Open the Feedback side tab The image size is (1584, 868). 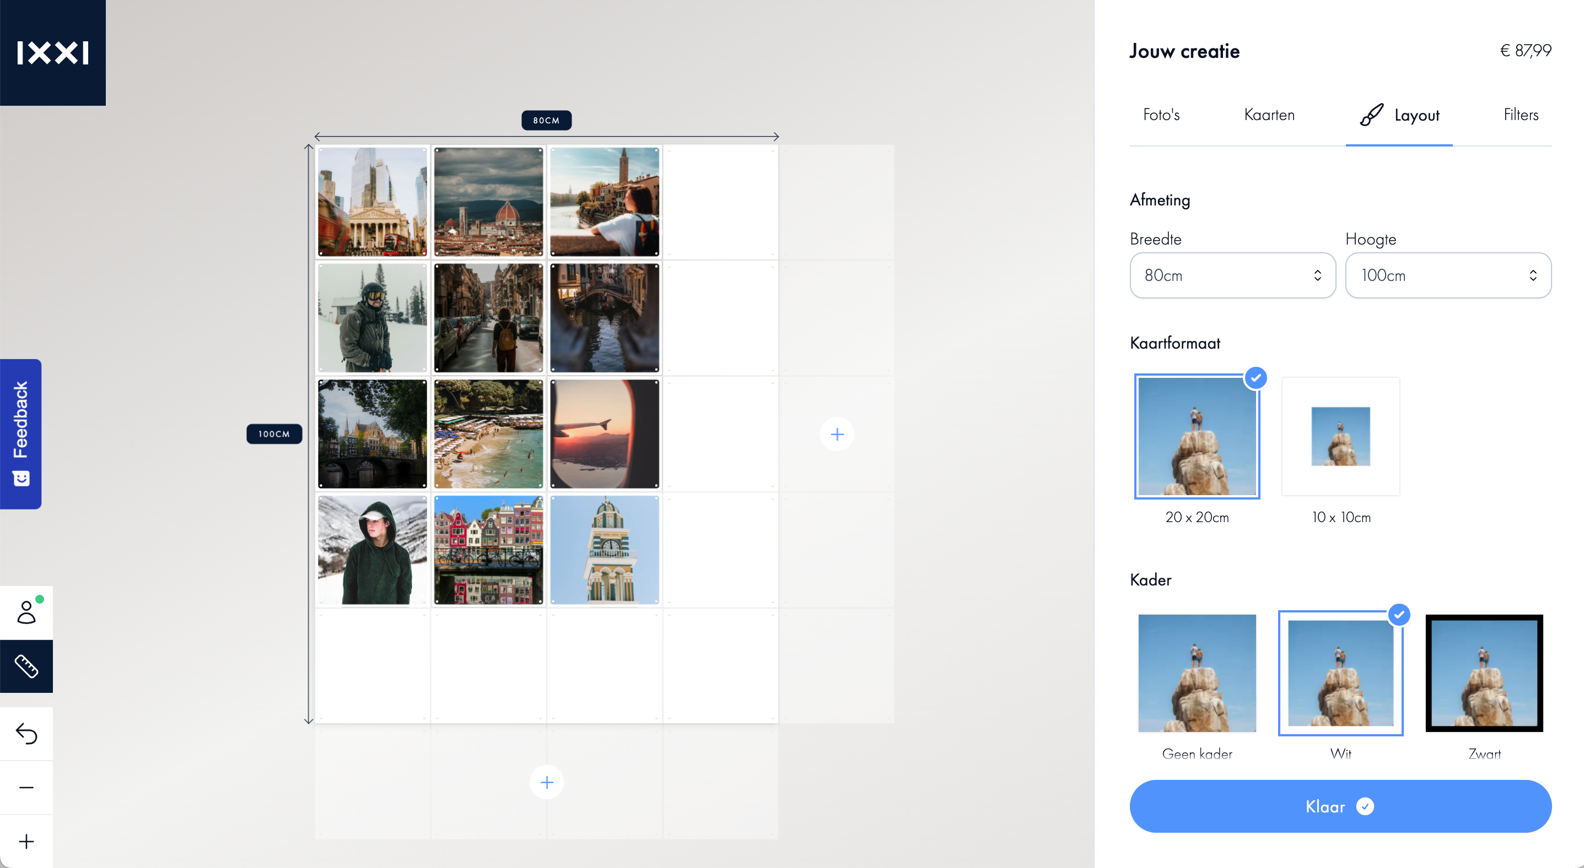(x=21, y=433)
